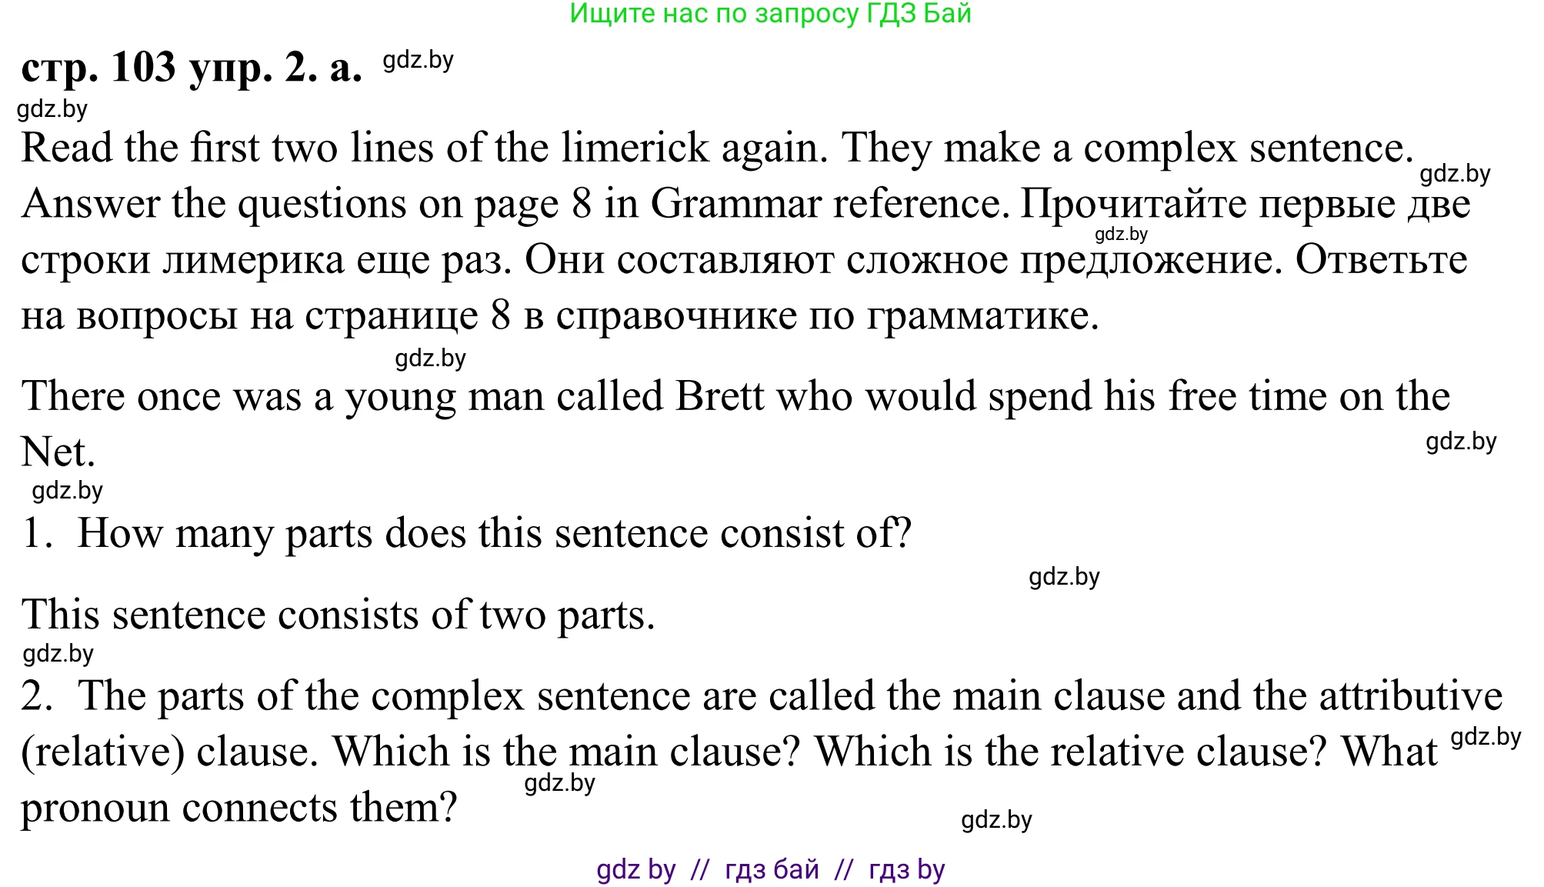
Task: Click the phrase 'pronoun connects them?'
Action: (239, 807)
